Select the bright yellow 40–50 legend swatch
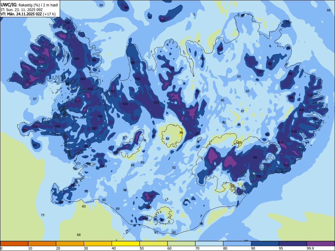This screenshot has height=251, width=335. [126, 244]
